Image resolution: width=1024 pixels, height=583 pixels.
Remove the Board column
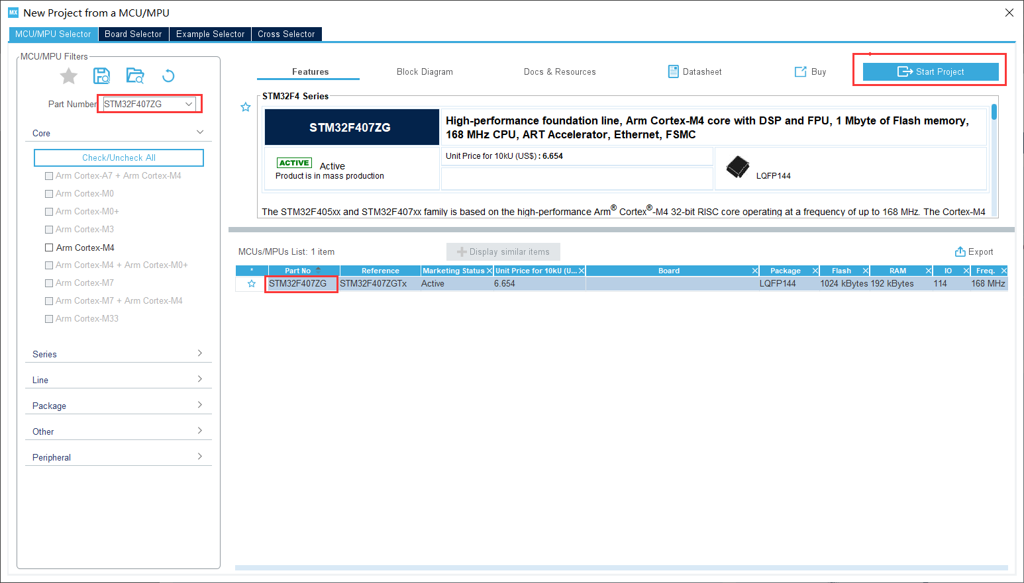(755, 271)
